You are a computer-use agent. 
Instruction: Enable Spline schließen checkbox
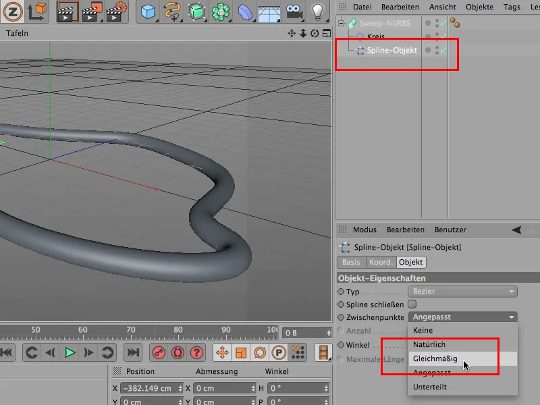[412, 304]
